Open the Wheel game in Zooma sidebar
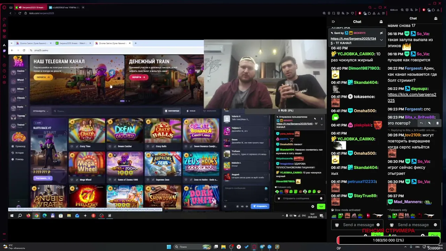446x251 pixels. (18, 81)
